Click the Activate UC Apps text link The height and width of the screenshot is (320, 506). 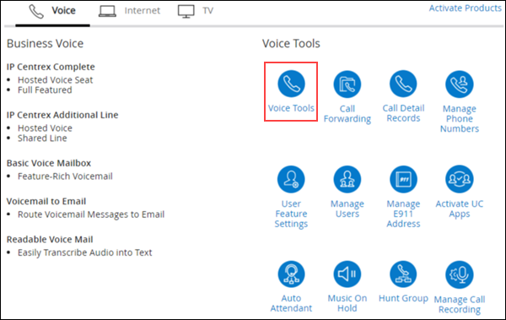pyautogui.click(x=460, y=209)
